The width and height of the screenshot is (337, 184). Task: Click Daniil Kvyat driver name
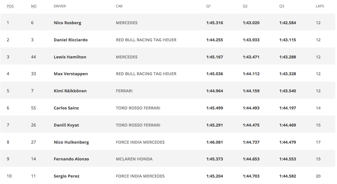[66, 125]
